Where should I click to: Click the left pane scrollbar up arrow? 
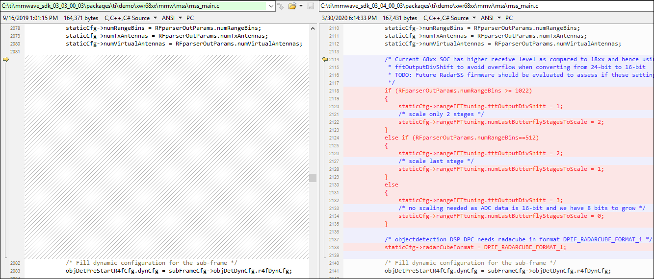[313, 28]
